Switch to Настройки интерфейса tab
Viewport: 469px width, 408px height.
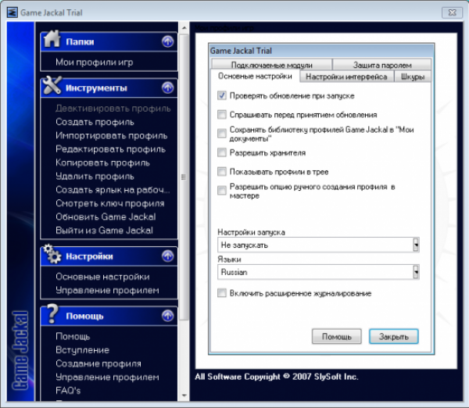(x=346, y=77)
